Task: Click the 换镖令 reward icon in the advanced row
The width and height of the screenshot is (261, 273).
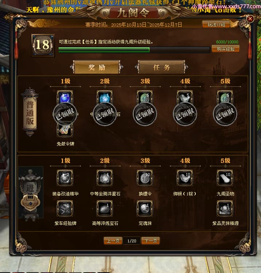Action: [x=145, y=178]
